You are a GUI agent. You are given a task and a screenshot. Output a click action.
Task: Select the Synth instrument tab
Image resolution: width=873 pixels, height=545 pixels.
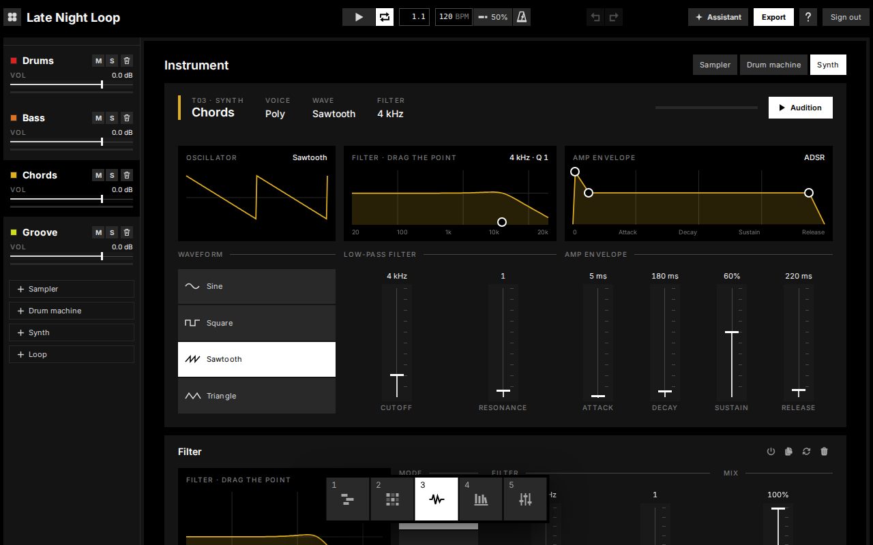[x=828, y=65]
